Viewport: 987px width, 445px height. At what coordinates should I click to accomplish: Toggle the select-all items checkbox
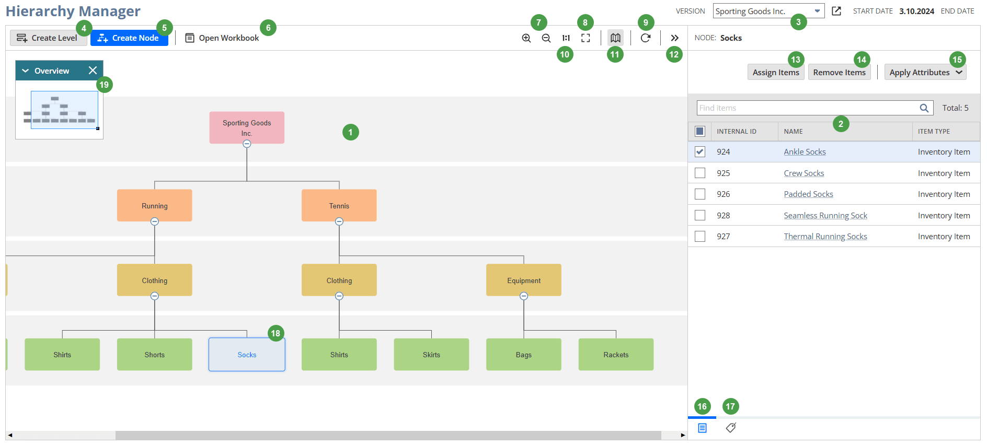click(700, 131)
